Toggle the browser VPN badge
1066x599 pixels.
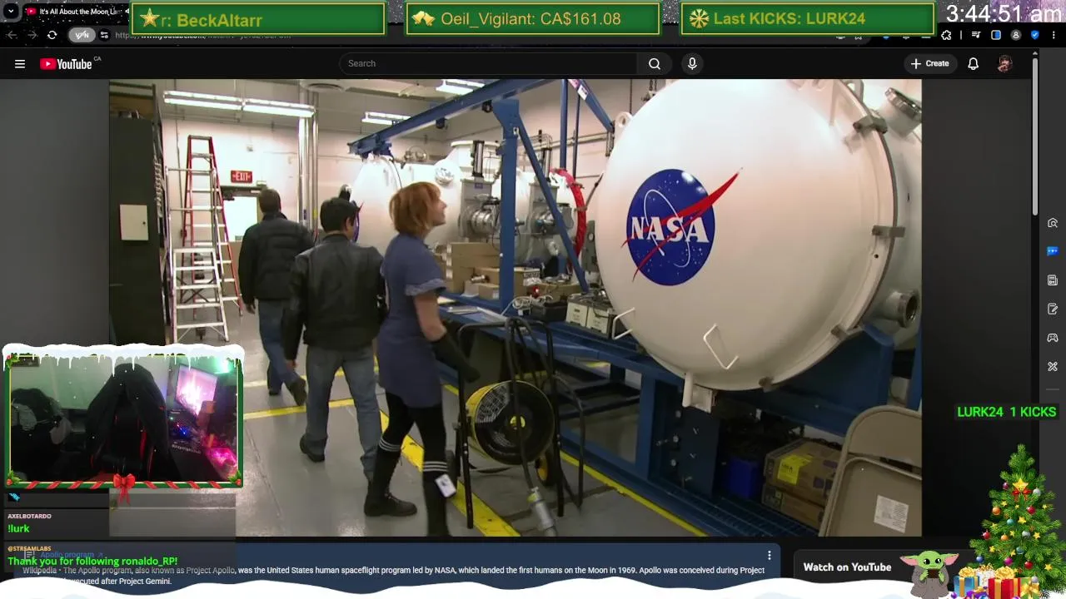pos(82,35)
